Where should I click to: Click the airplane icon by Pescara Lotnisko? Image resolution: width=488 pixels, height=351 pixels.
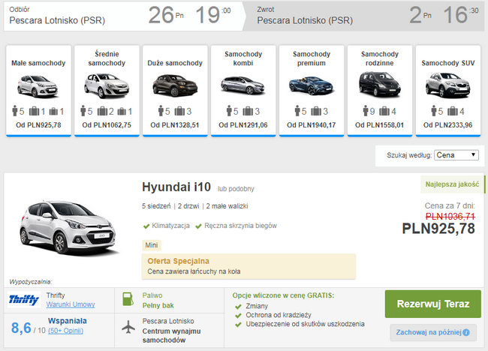(x=128, y=327)
